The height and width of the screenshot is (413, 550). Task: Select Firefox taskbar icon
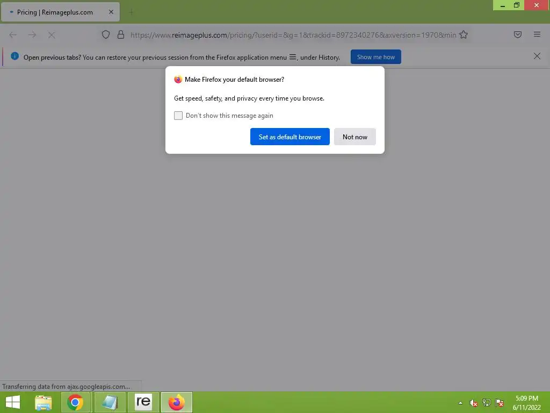[176, 402]
